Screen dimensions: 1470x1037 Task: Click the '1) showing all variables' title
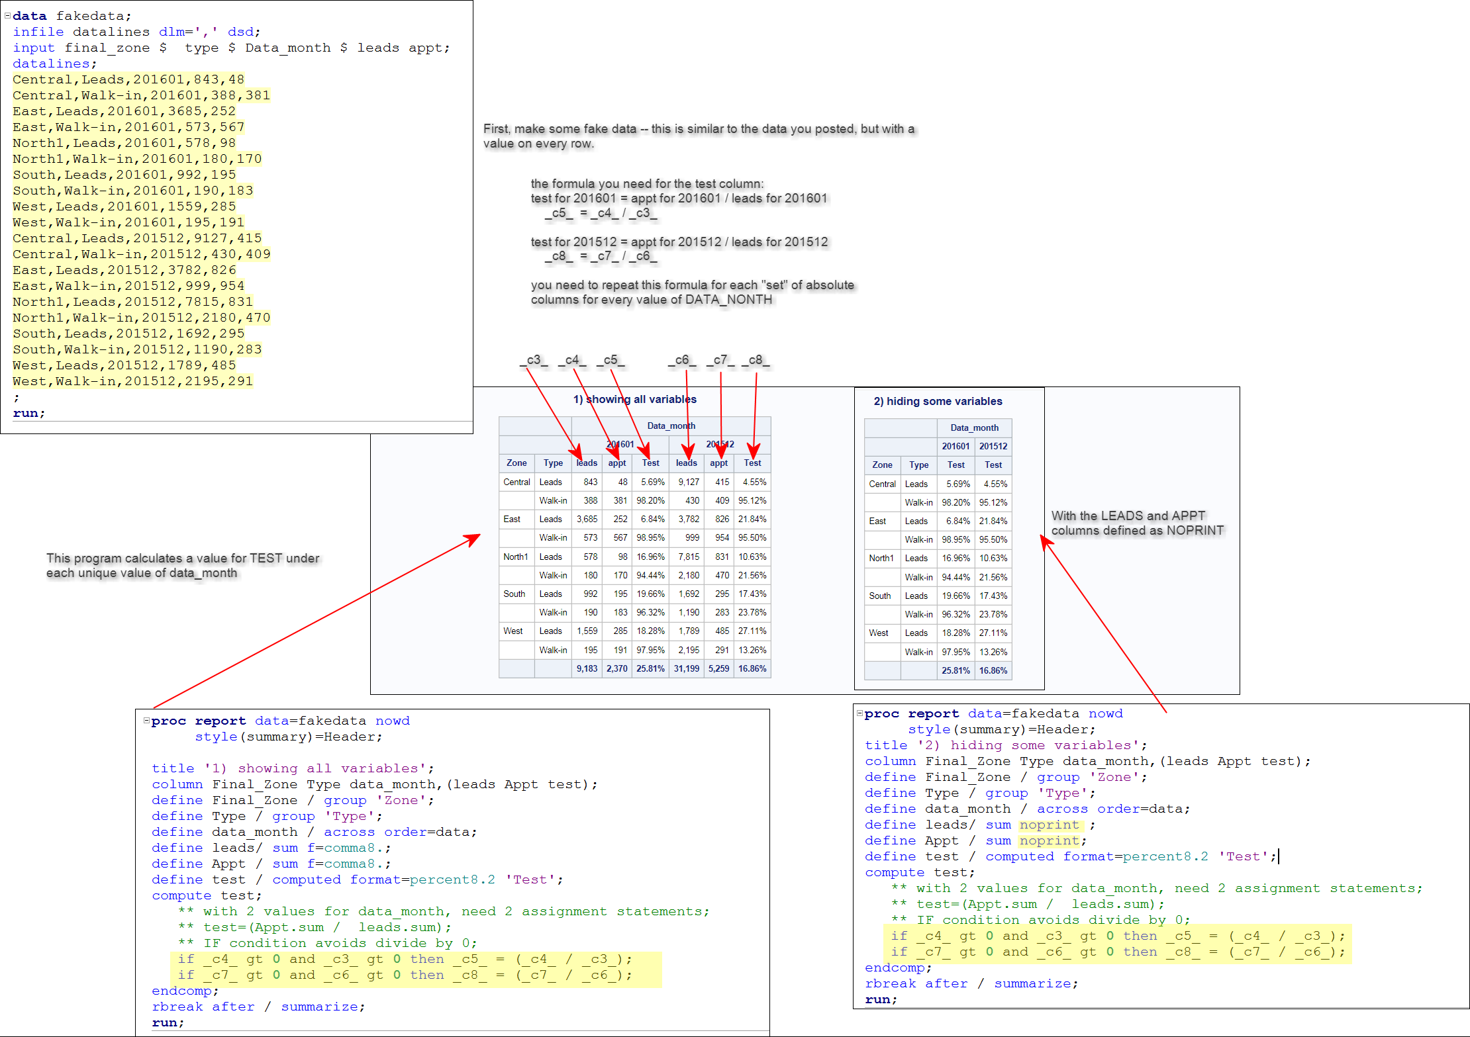(634, 399)
